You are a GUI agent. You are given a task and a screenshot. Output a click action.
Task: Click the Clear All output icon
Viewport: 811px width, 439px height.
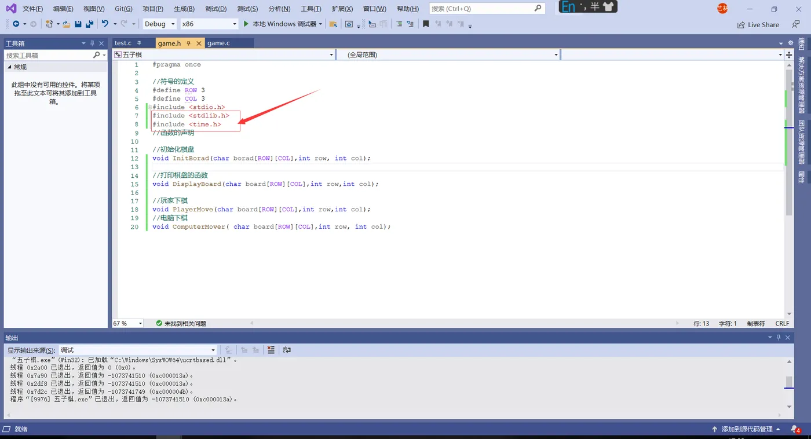coord(271,350)
